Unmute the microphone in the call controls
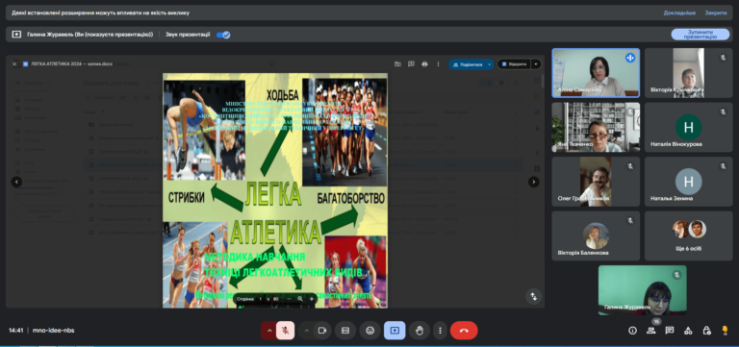 tap(285, 331)
